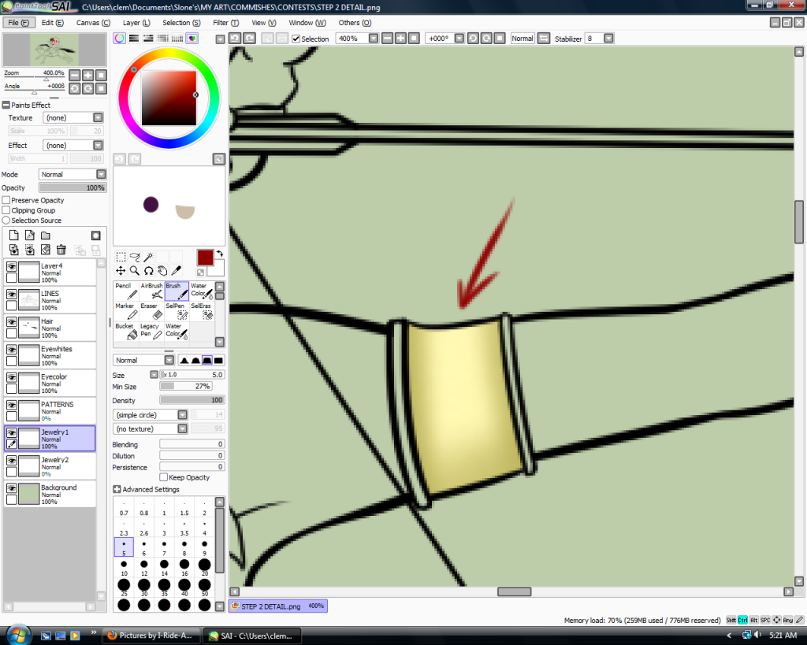Select the AirBrush tool
The width and height of the screenshot is (807, 645).
[151, 291]
